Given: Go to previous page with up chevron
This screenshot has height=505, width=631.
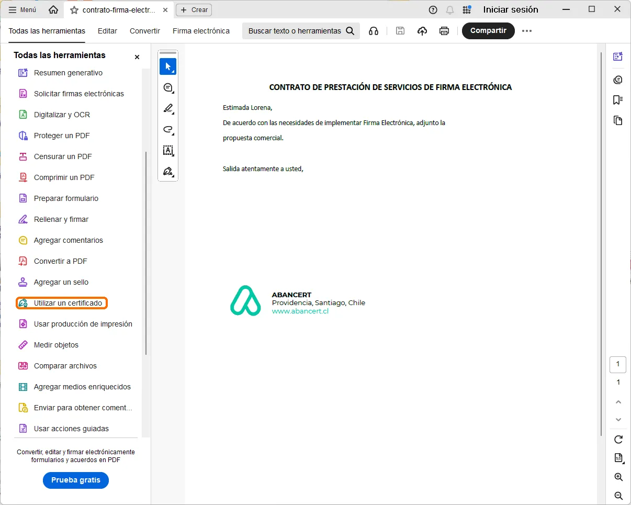Looking at the screenshot, I should tap(618, 402).
